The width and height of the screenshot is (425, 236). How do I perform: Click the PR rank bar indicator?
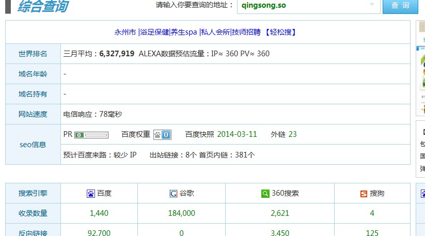tap(91, 135)
